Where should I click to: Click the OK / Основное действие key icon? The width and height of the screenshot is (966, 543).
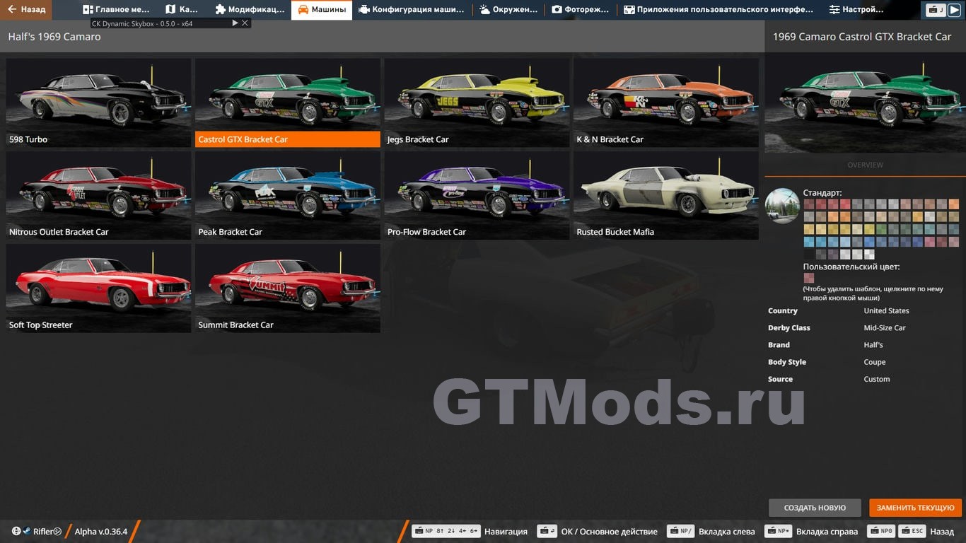click(x=547, y=532)
